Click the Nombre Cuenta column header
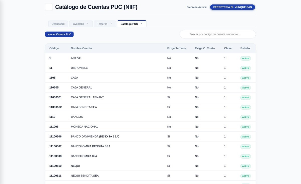 [x=81, y=48]
